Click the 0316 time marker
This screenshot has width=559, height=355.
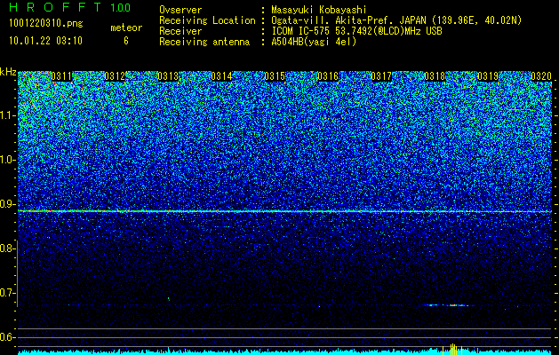click(x=328, y=76)
